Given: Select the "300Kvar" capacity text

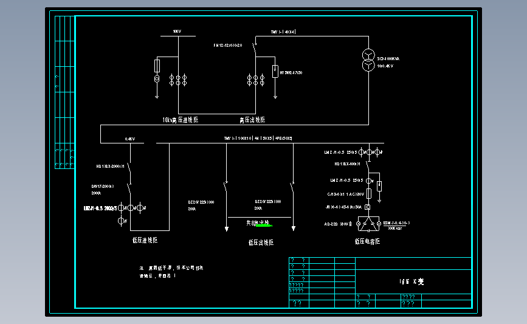Looking at the screenshot, I should (x=394, y=228).
